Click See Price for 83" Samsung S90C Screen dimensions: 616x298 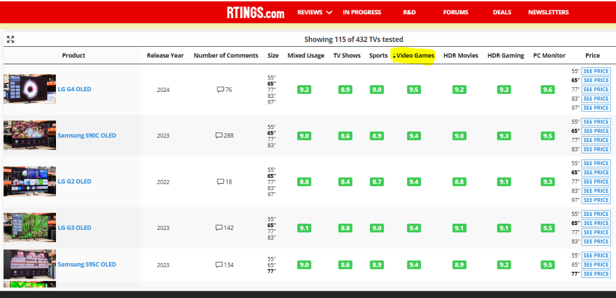pyautogui.click(x=595, y=149)
